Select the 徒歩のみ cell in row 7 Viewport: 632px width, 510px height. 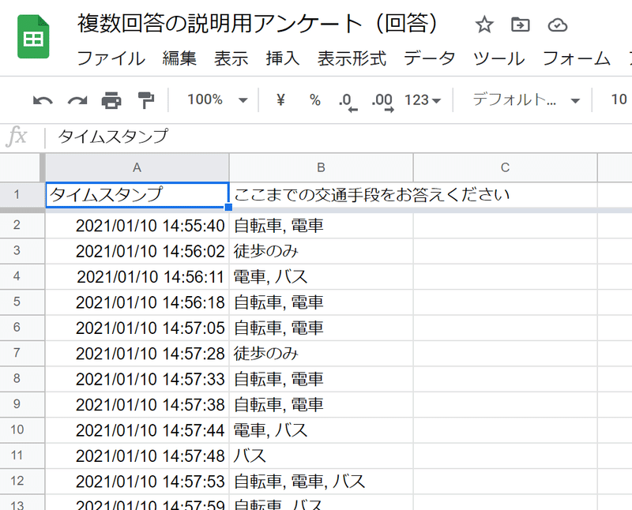pyautogui.click(x=321, y=354)
